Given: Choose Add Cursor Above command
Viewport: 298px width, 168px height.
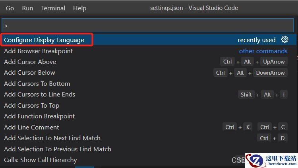Looking at the screenshot, I should point(148,62).
